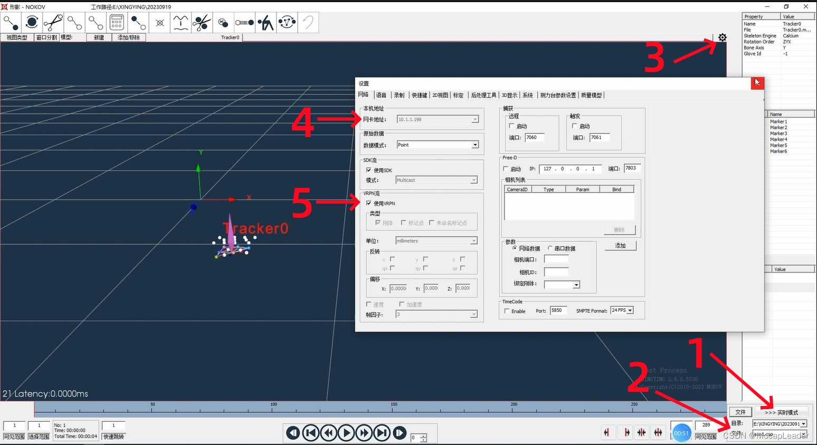Jump to the last frame button
Screen dimensions: 817x445
(382, 433)
